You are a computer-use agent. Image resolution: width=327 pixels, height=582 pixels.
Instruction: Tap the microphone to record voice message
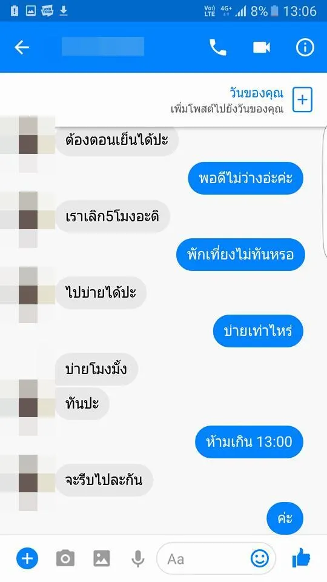click(x=138, y=558)
